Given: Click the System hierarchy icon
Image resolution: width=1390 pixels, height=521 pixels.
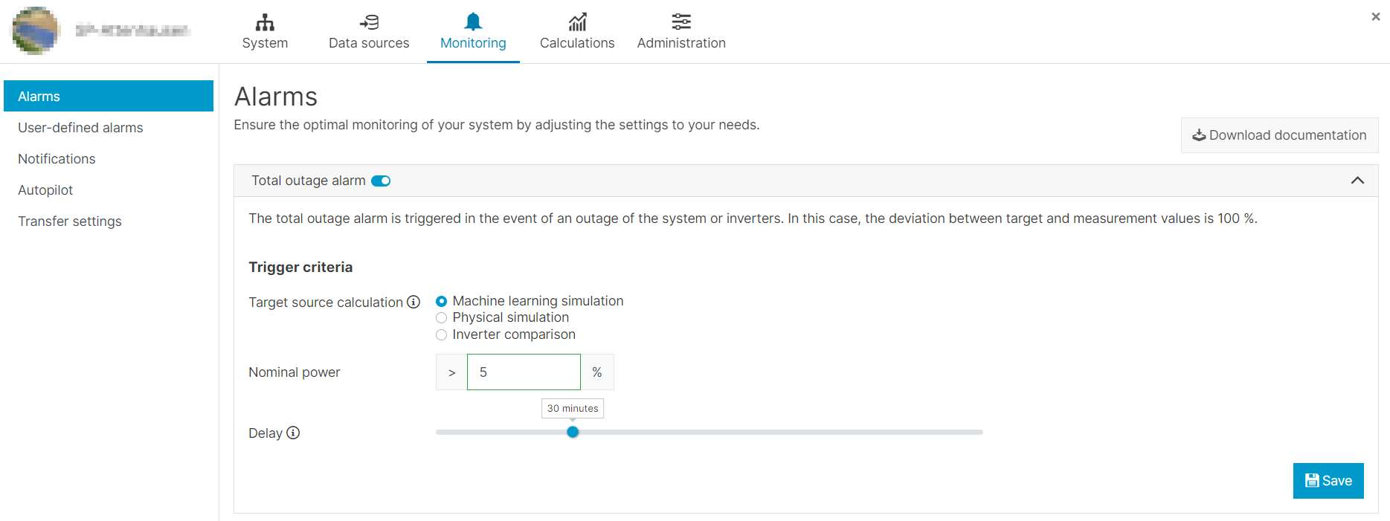Looking at the screenshot, I should coord(265,22).
